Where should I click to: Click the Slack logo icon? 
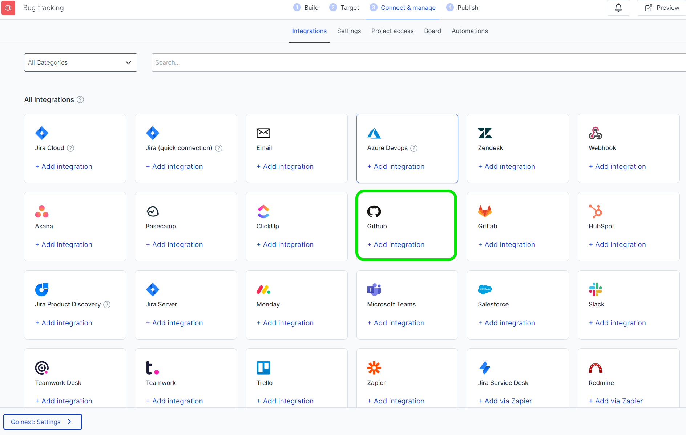[x=596, y=289]
